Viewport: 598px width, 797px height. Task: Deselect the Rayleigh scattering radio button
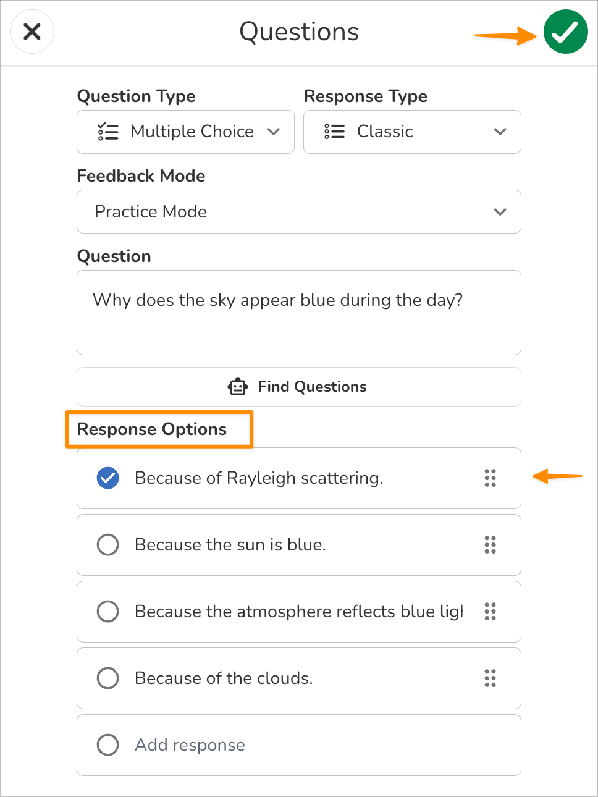(x=108, y=478)
